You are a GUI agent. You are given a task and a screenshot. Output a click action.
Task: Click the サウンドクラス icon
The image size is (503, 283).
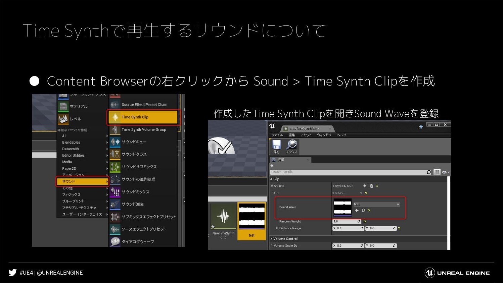[x=115, y=154]
